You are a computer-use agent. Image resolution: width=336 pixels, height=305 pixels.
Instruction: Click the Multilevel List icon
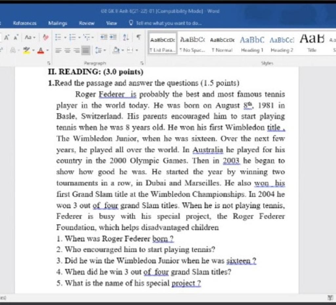click(87, 38)
